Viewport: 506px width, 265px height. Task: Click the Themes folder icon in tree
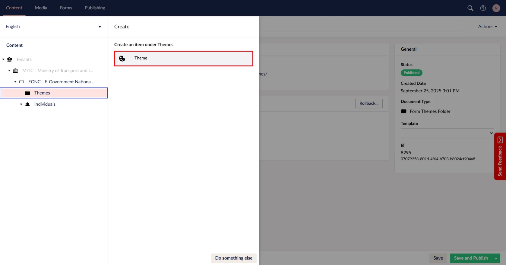tap(27, 93)
